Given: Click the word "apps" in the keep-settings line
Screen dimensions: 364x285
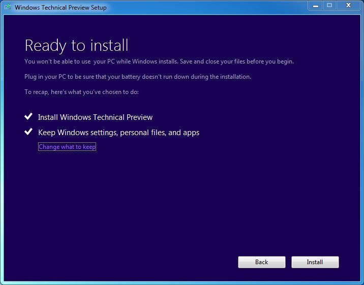Looking at the screenshot, I should click(x=191, y=133).
